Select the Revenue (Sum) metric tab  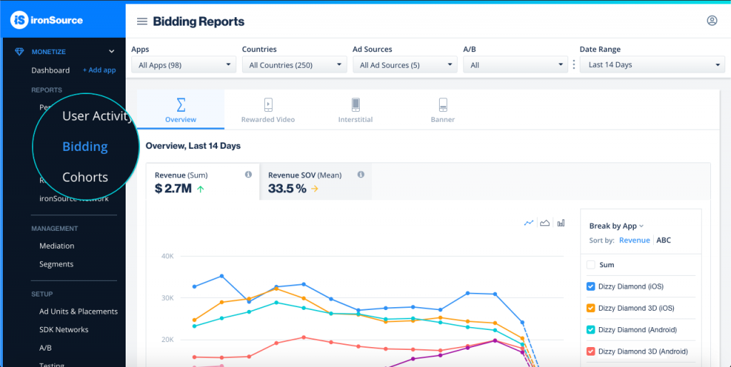coord(203,182)
